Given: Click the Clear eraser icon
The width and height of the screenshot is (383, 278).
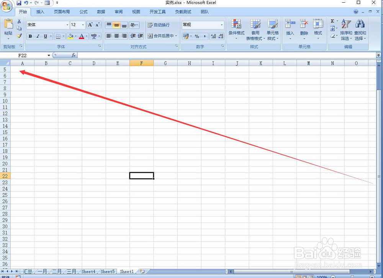Looking at the screenshot, I should (x=332, y=36).
